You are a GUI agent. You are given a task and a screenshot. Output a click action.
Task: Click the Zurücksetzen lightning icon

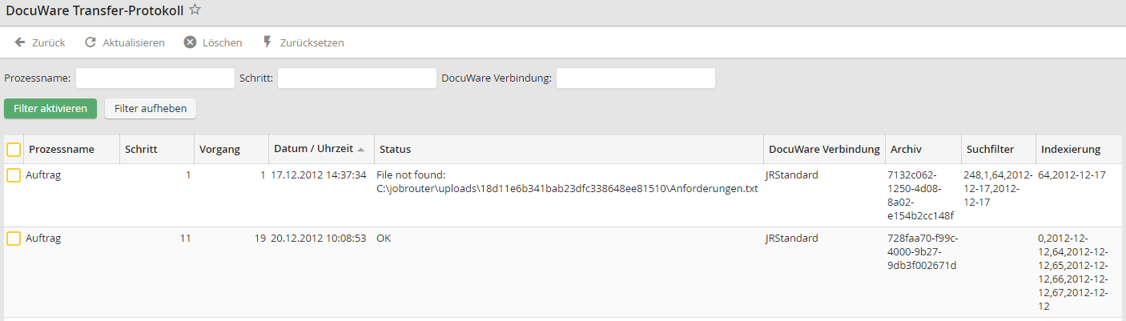(267, 42)
